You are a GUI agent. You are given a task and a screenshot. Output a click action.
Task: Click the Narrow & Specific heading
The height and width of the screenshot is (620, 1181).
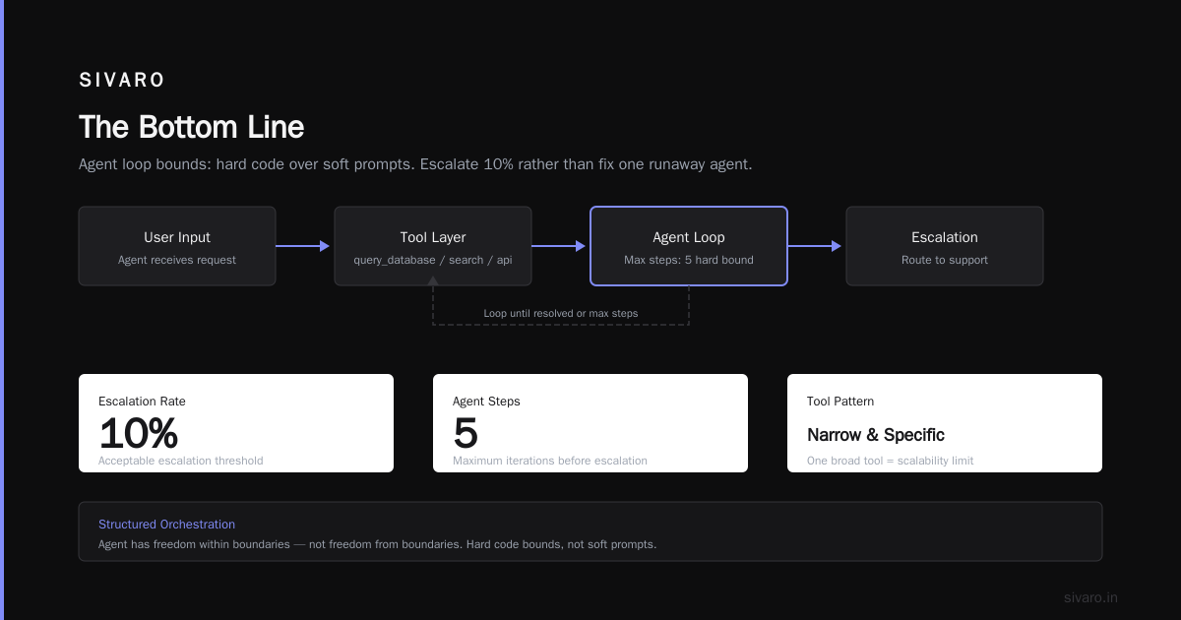876,435
